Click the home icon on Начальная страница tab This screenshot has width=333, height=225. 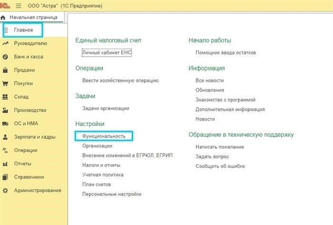point(3,18)
